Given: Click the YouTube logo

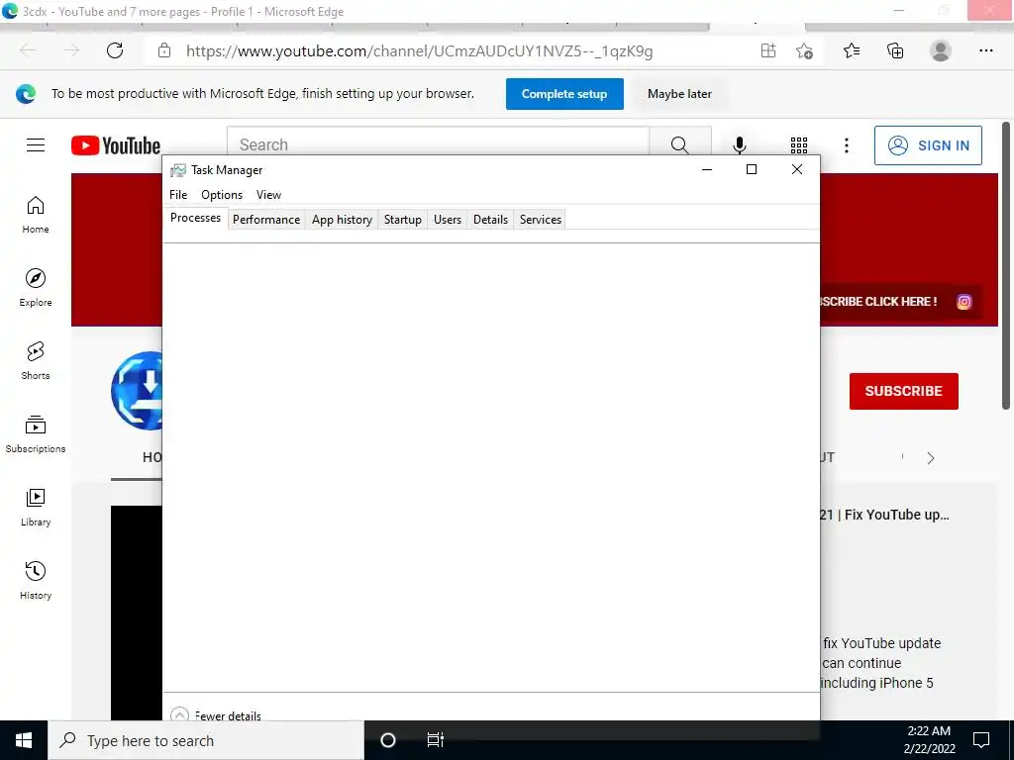Looking at the screenshot, I should click(x=116, y=145).
